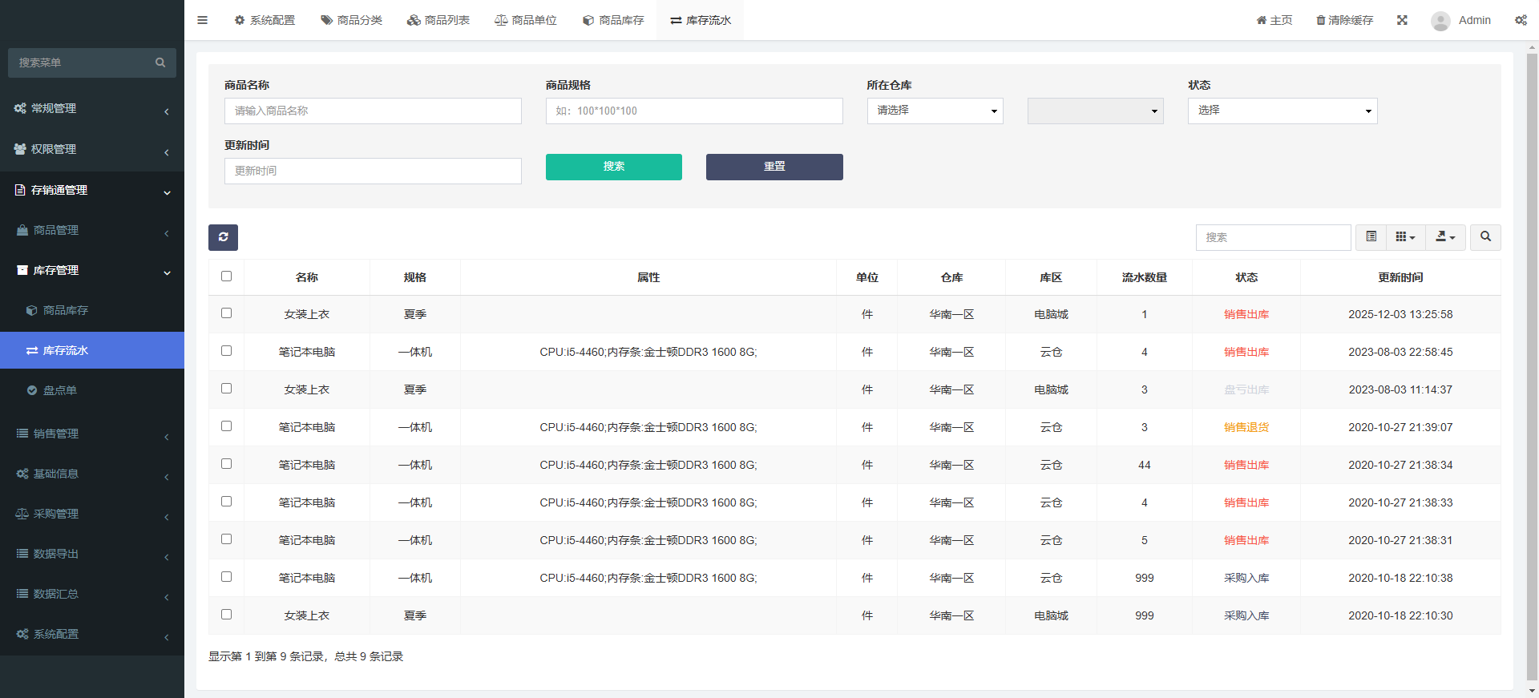Click the hamburger menu toggle icon
The image size is (1539, 698).
coord(202,20)
